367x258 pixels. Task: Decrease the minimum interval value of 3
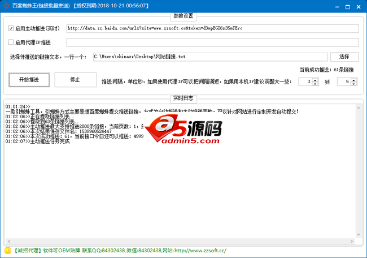pos(315,84)
